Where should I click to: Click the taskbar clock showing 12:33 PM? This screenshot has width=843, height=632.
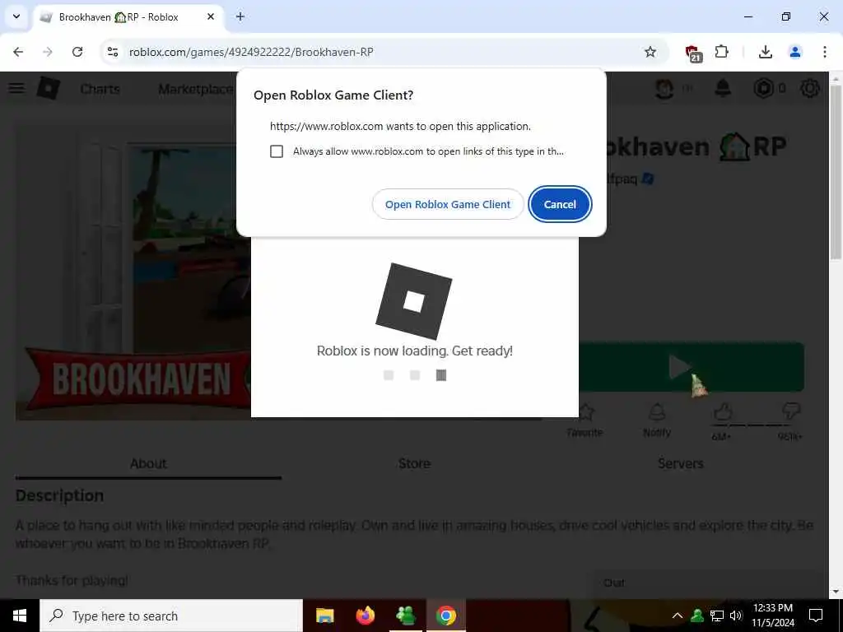pyautogui.click(x=772, y=616)
